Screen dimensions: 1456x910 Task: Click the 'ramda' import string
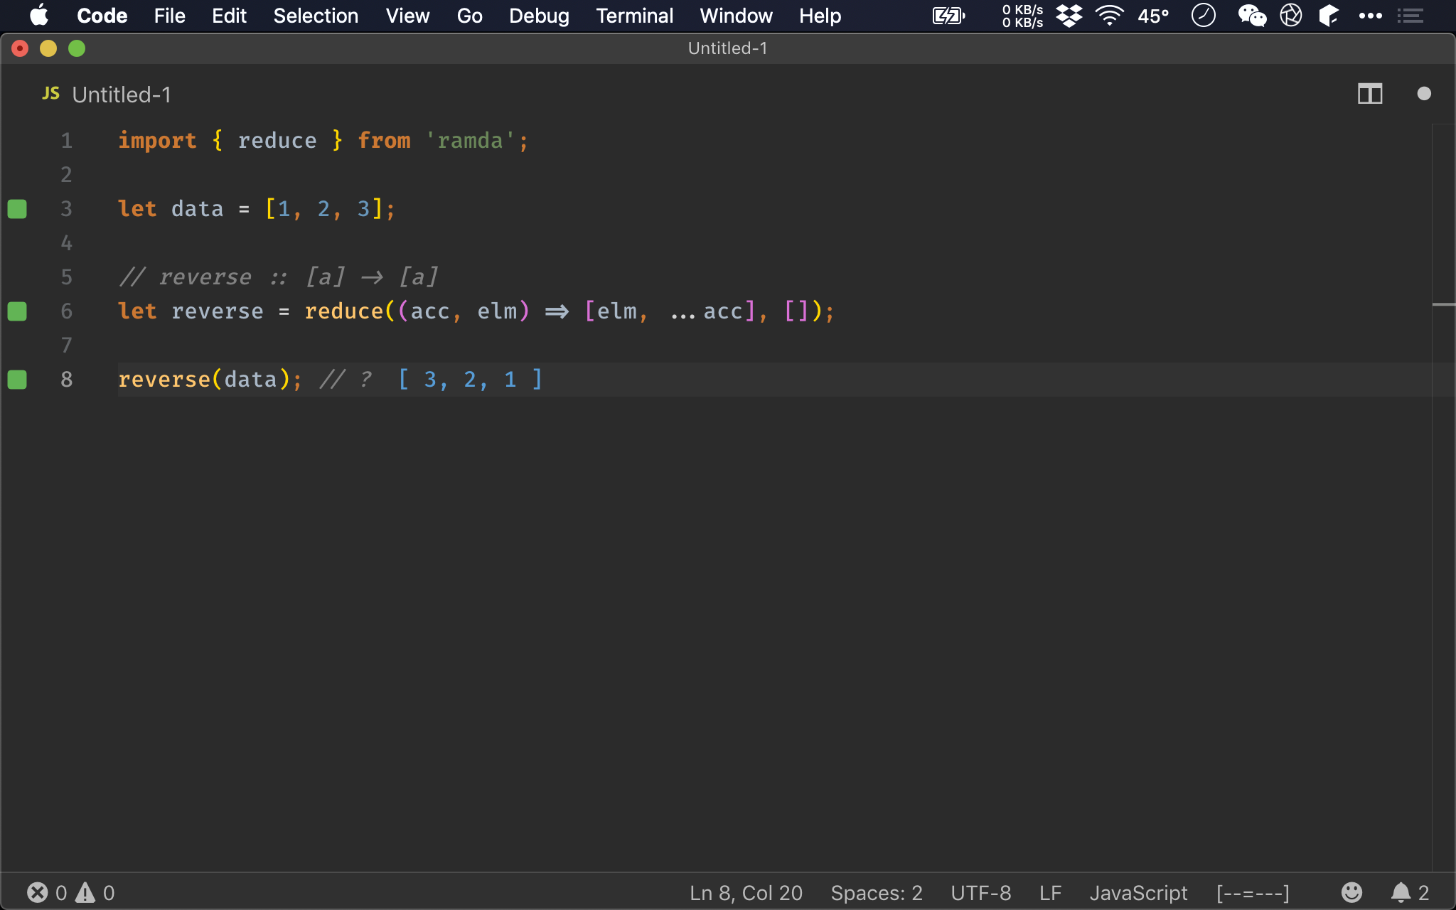click(x=470, y=141)
